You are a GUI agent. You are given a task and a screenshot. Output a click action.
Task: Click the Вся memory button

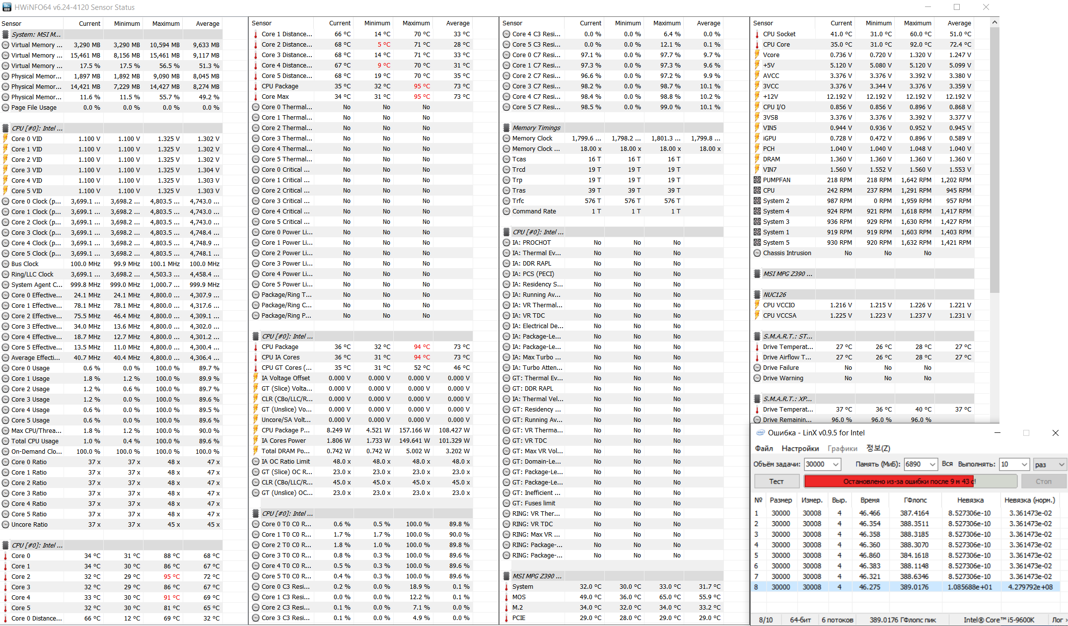[947, 464]
